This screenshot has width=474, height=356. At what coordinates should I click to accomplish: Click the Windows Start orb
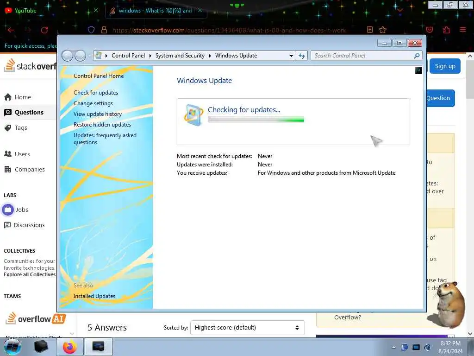[x=12, y=347]
